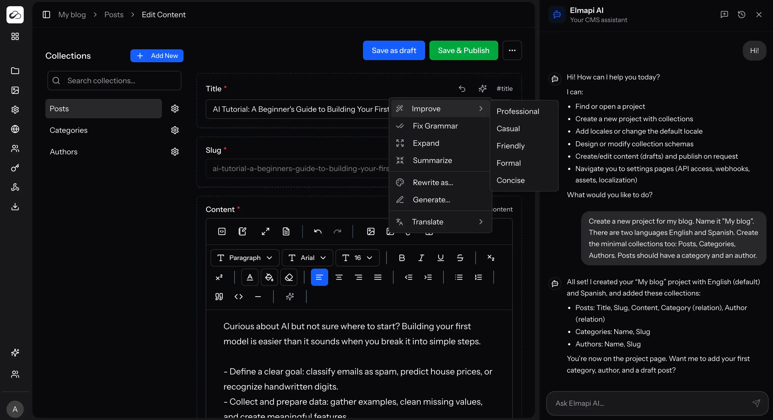This screenshot has width=773, height=420.
Task: Click the AI sparkle icon next to #title
Action: pyautogui.click(x=483, y=89)
